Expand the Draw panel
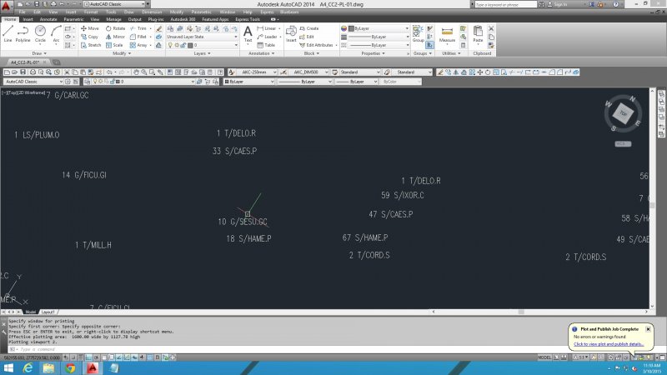This screenshot has height=375, width=667. [38, 53]
